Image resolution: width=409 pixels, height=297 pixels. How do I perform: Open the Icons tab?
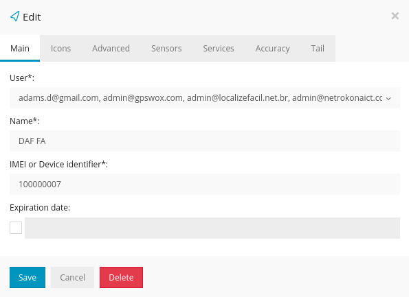pyautogui.click(x=60, y=49)
